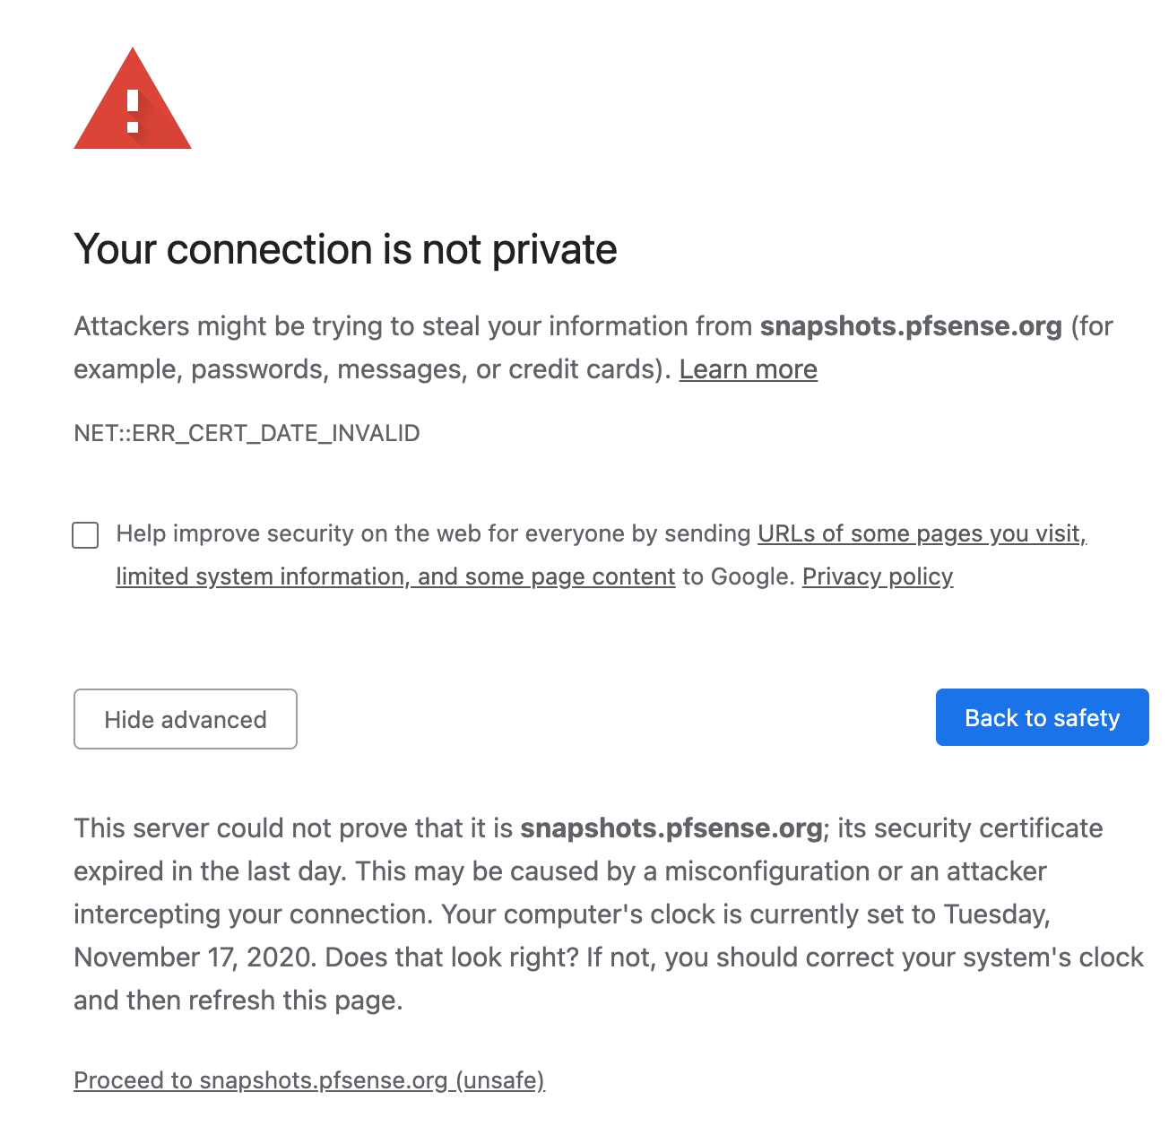Screen dimensions: 1169x1135
Task: Click 'and then refresh this page' text
Action: click(238, 1000)
